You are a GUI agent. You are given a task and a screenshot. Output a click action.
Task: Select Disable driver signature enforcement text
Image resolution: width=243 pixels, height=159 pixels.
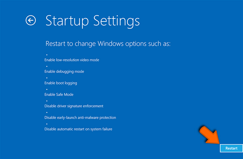pos(74,106)
